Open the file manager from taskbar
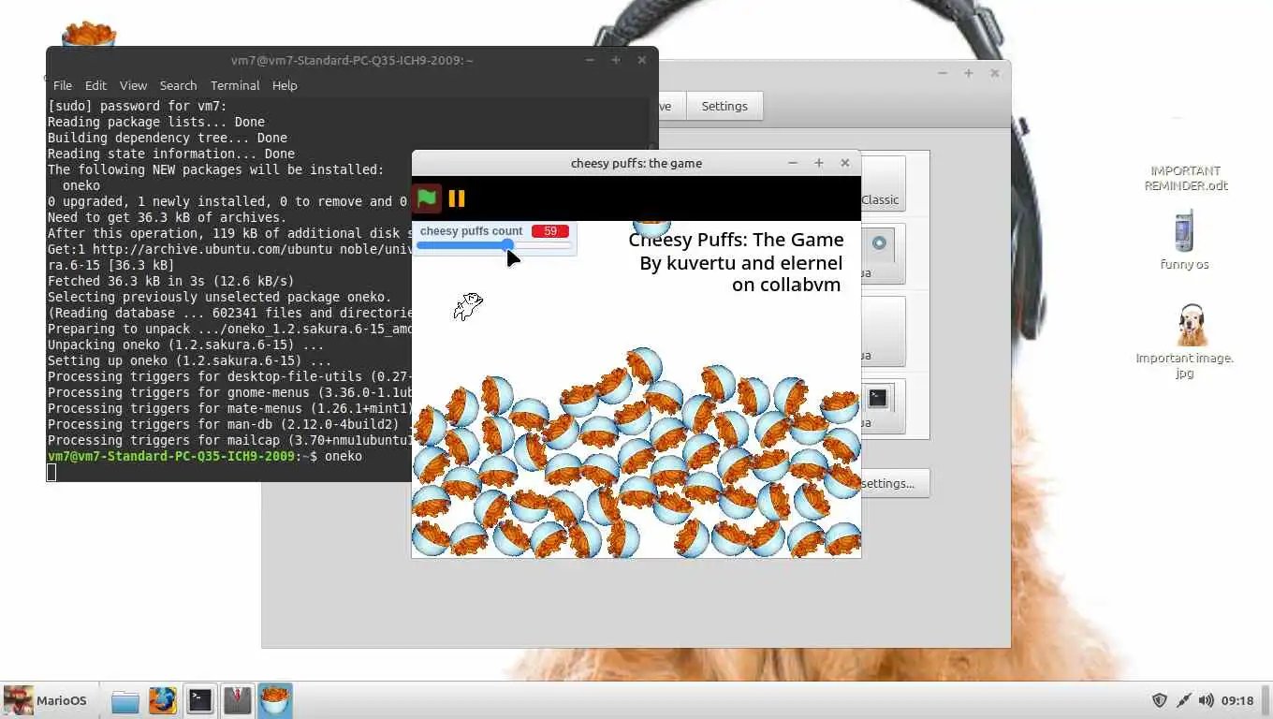The width and height of the screenshot is (1273, 719). tap(124, 700)
